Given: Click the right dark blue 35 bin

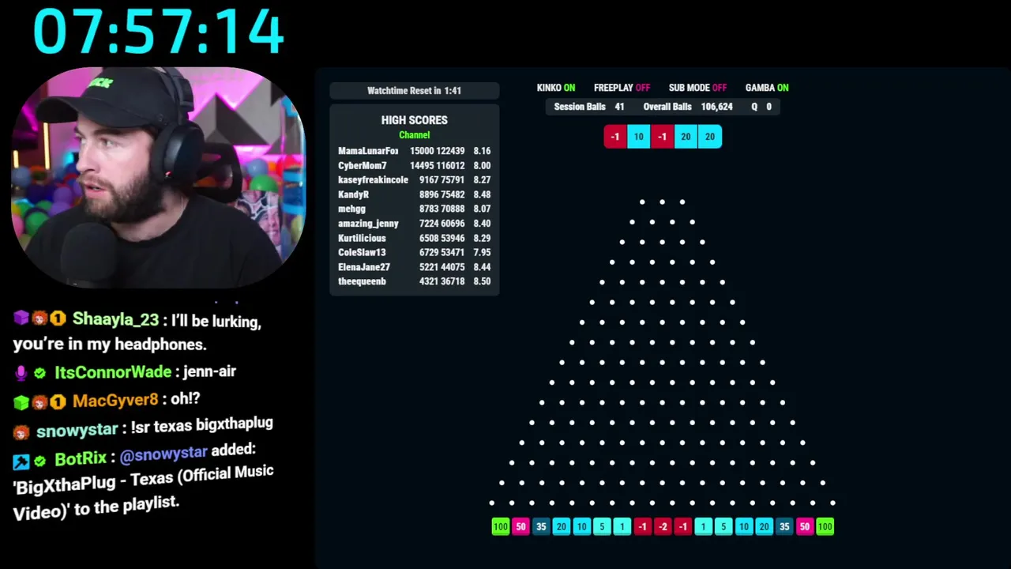Looking at the screenshot, I should point(784,526).
